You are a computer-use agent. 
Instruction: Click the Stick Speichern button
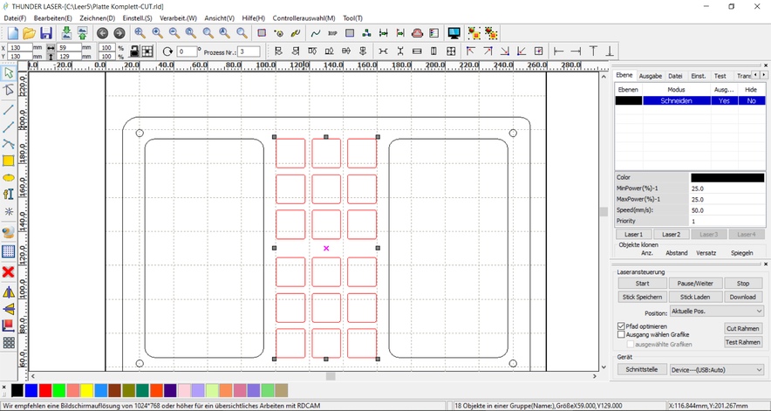click(x=642, y=297)
